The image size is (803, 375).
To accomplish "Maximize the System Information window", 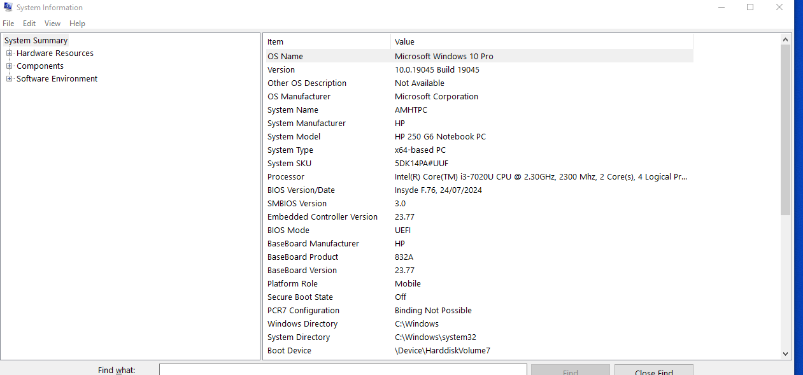I will (x=750, y=8).
